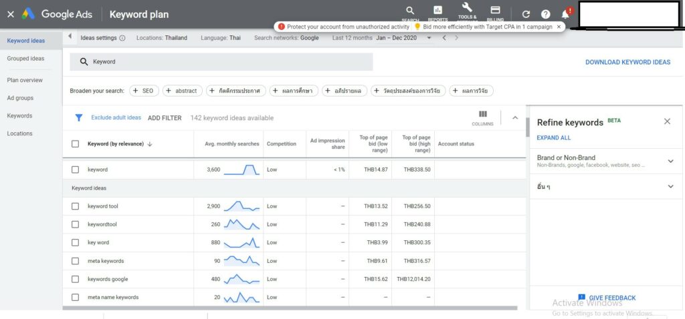Add ผลการวิจัย suggestion chip
Viewport: 685px width, 319px height.
tap(472, 91)
